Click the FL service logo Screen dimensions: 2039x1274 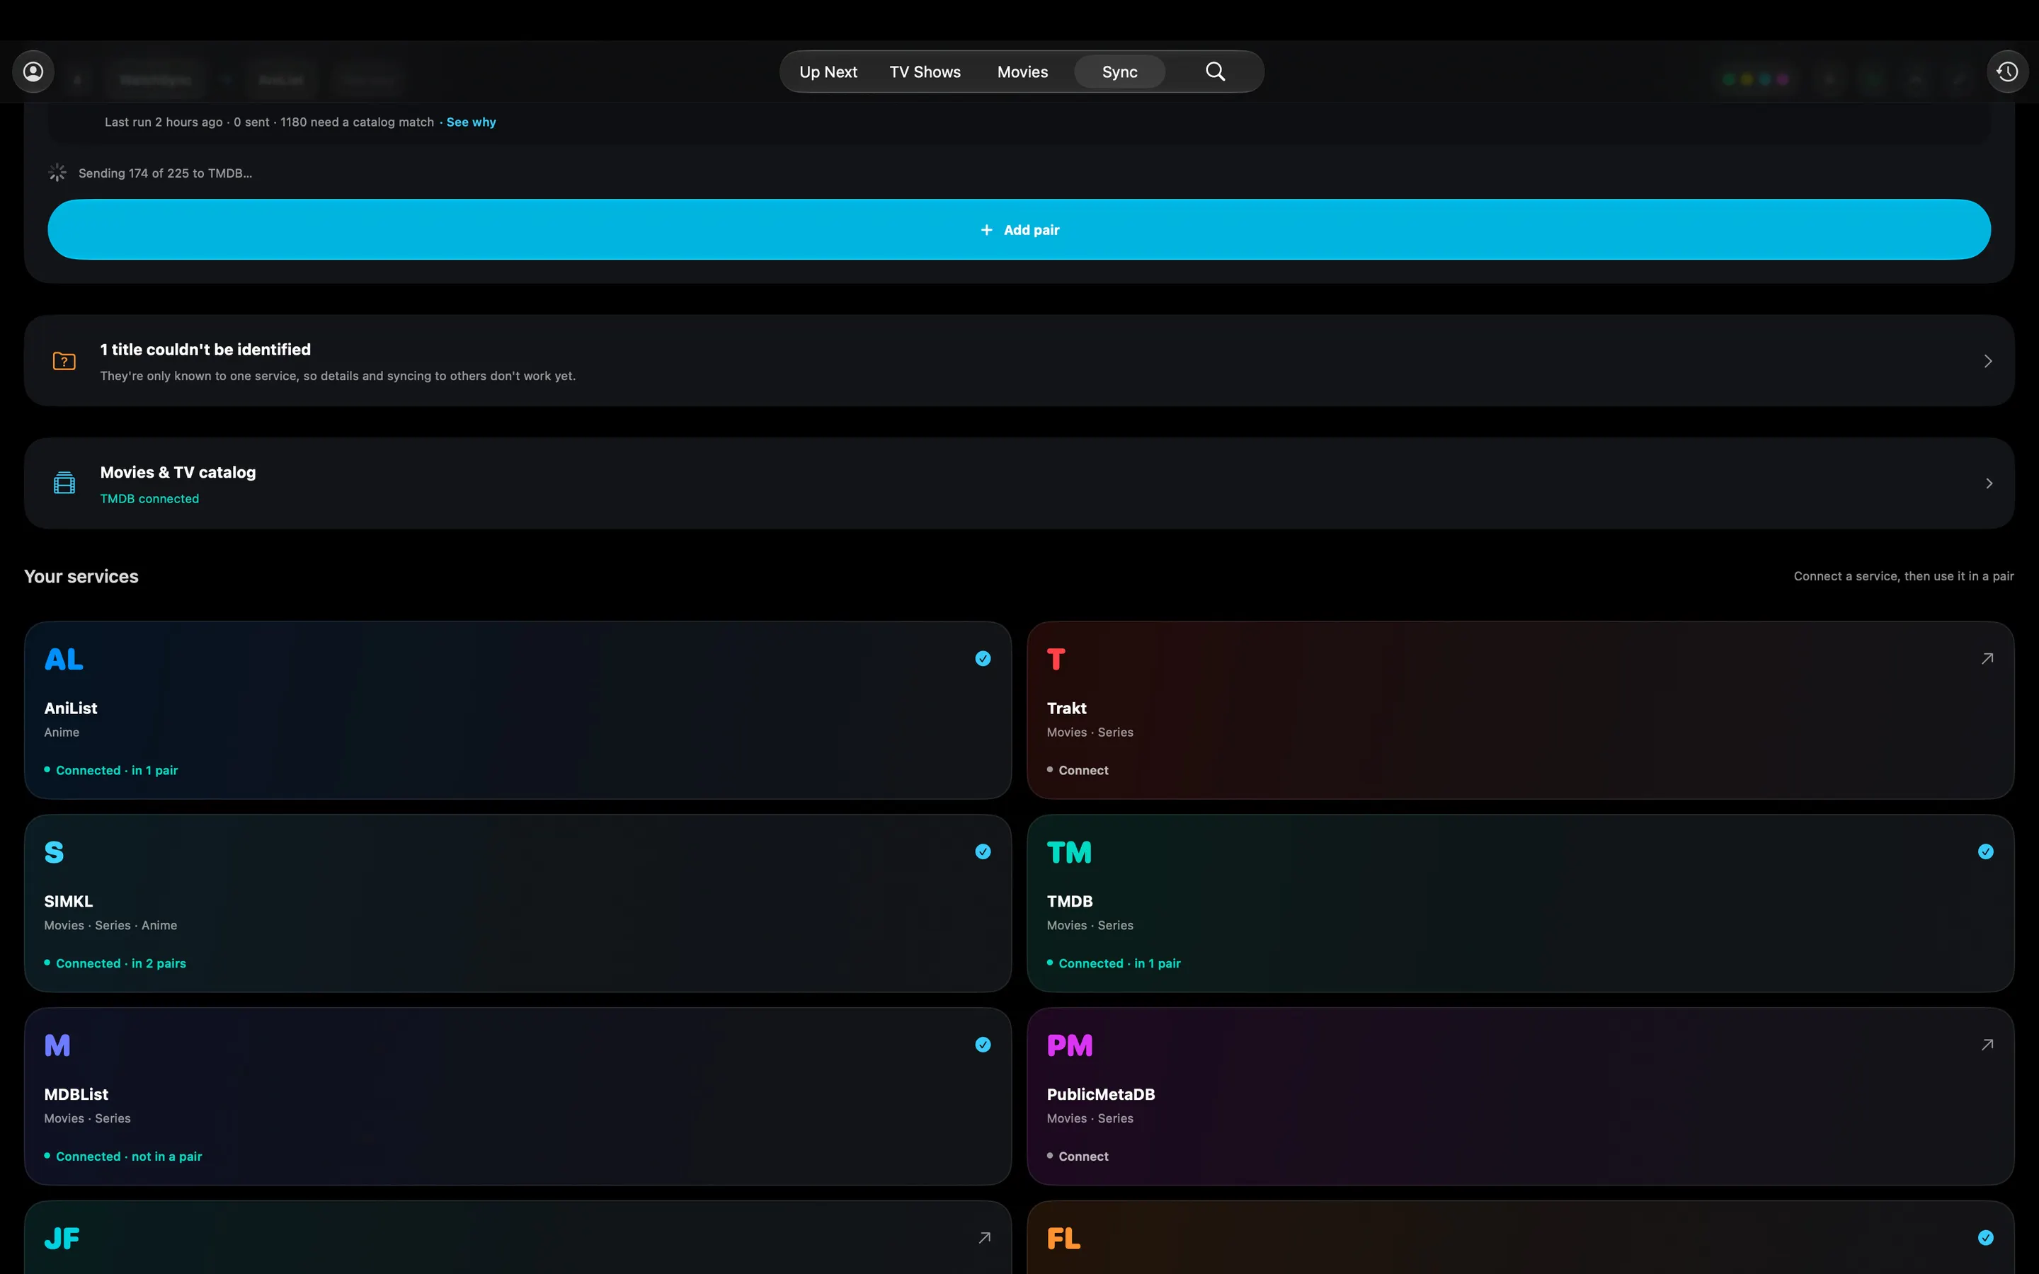(1063, 1238)
